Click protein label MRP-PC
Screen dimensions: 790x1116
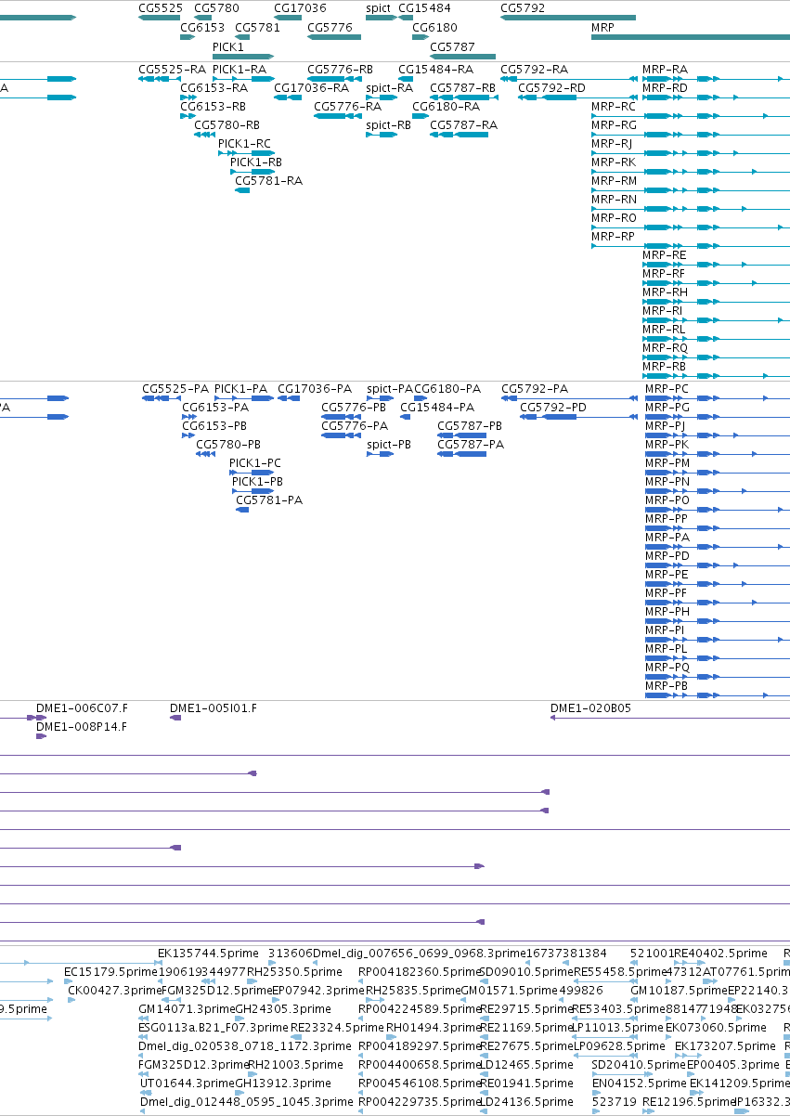(667, 389)
